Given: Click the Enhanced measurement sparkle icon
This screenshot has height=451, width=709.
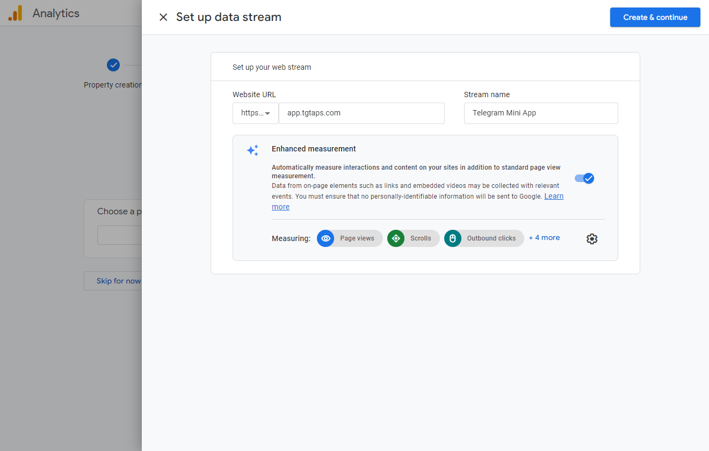Looking at the screenshot, I should 252,150.
